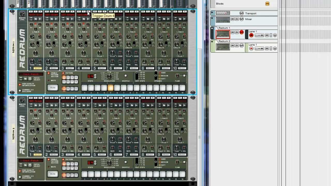This screenshot has height=186, width=331.
Task: Toggle High Quality Interpolation on Redrum 1
Action: click(x=20, y=85)
